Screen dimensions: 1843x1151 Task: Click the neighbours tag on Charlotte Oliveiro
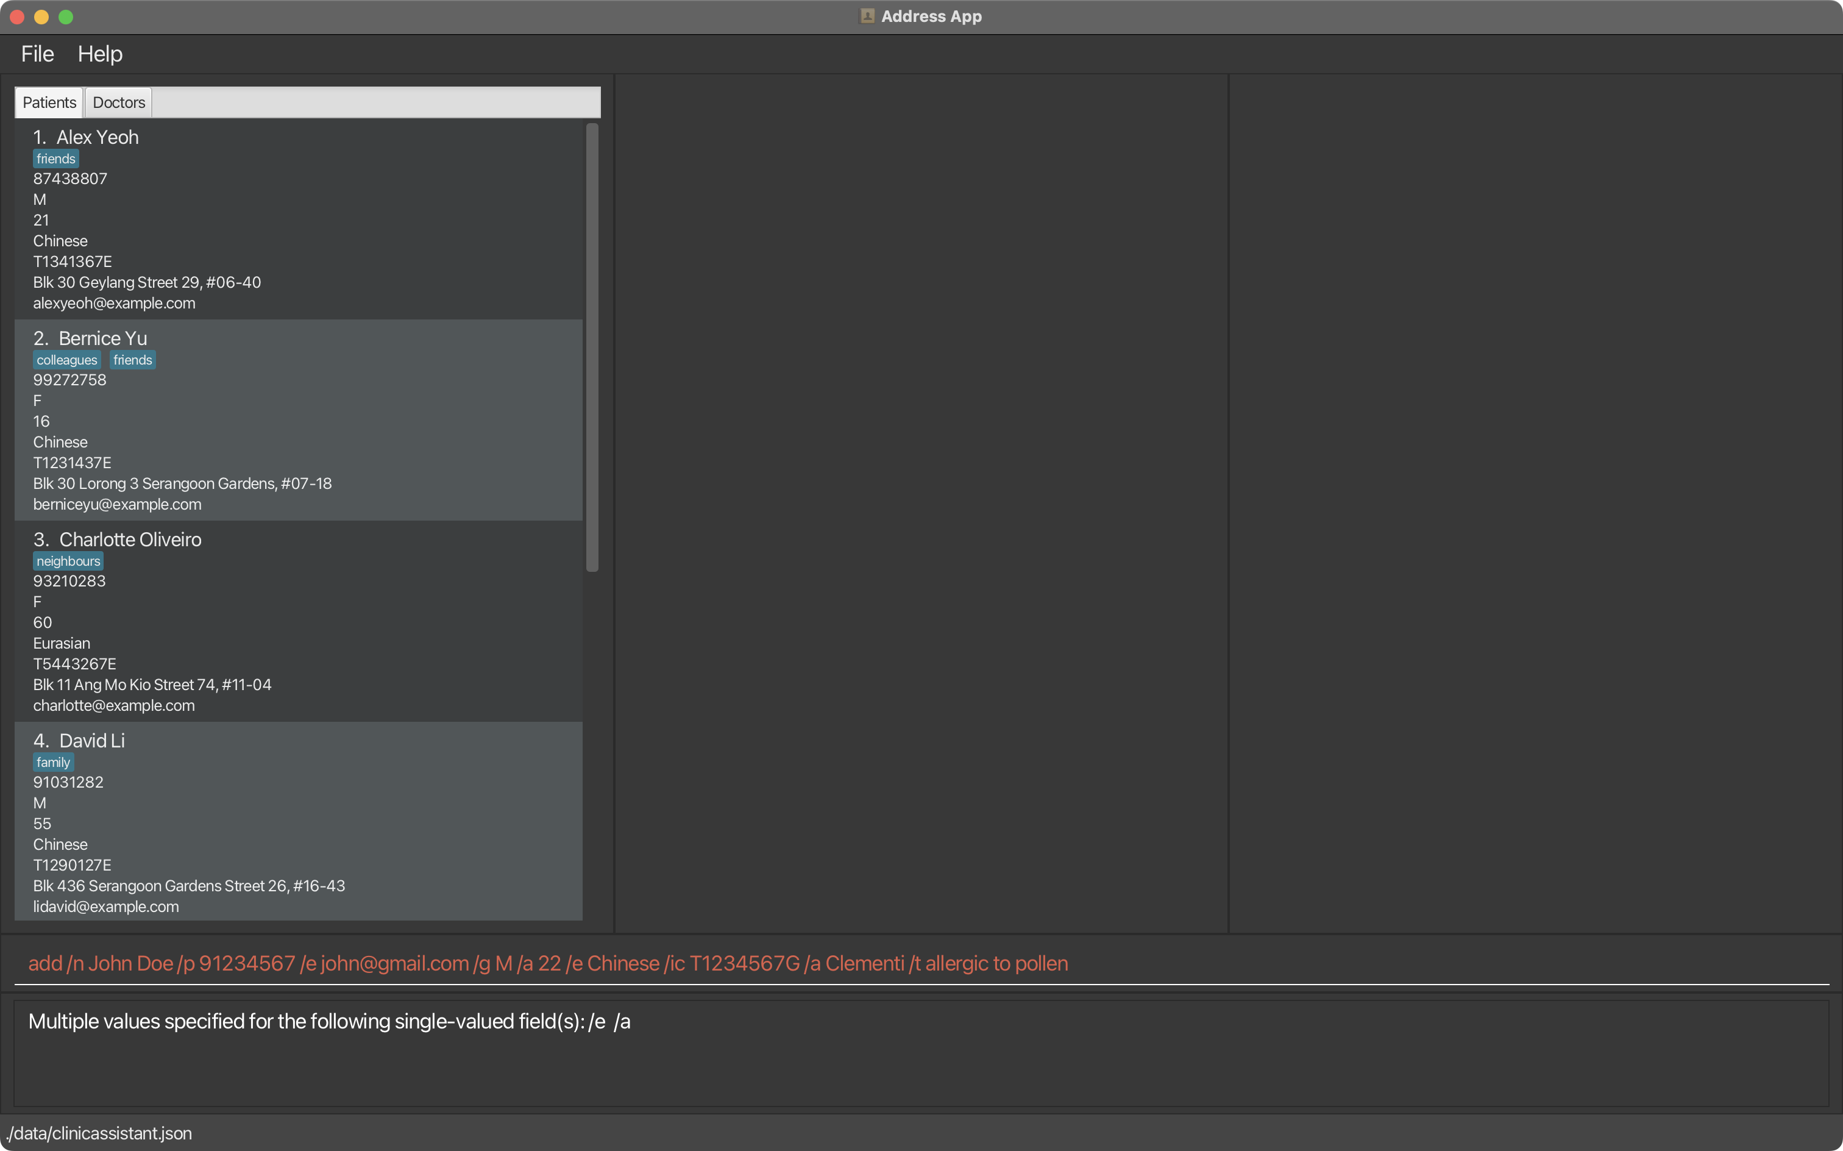coord(68,561)
